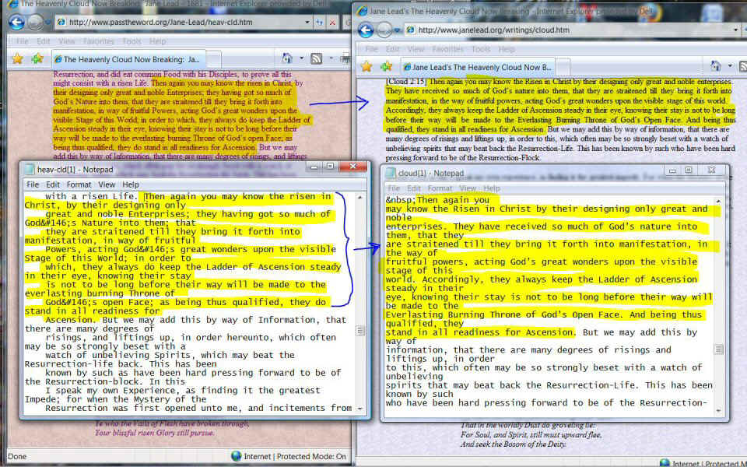This screenshot has height=467, width=747.
Task: Go back in the janelead.org browser window
Action: coord(366,30)
